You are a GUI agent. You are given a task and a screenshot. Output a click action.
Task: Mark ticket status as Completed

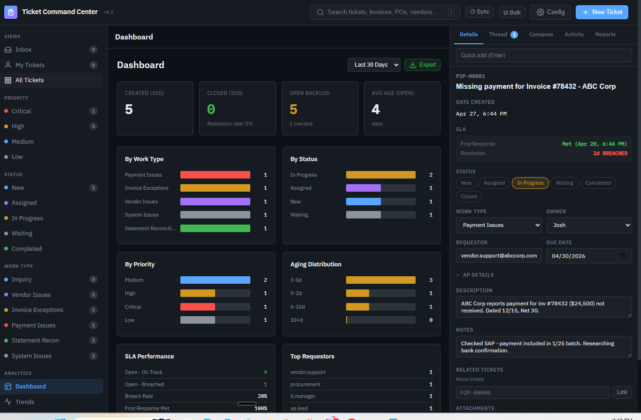click(598, 183)
